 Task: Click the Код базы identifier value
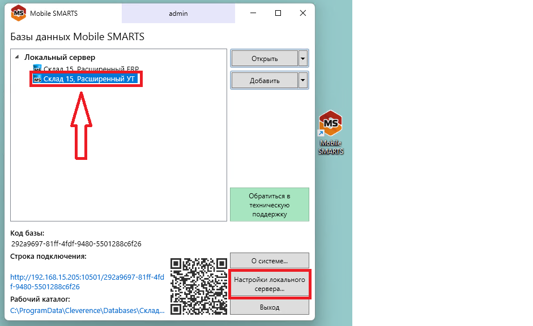pyautogui.click(x=76, y=244)
